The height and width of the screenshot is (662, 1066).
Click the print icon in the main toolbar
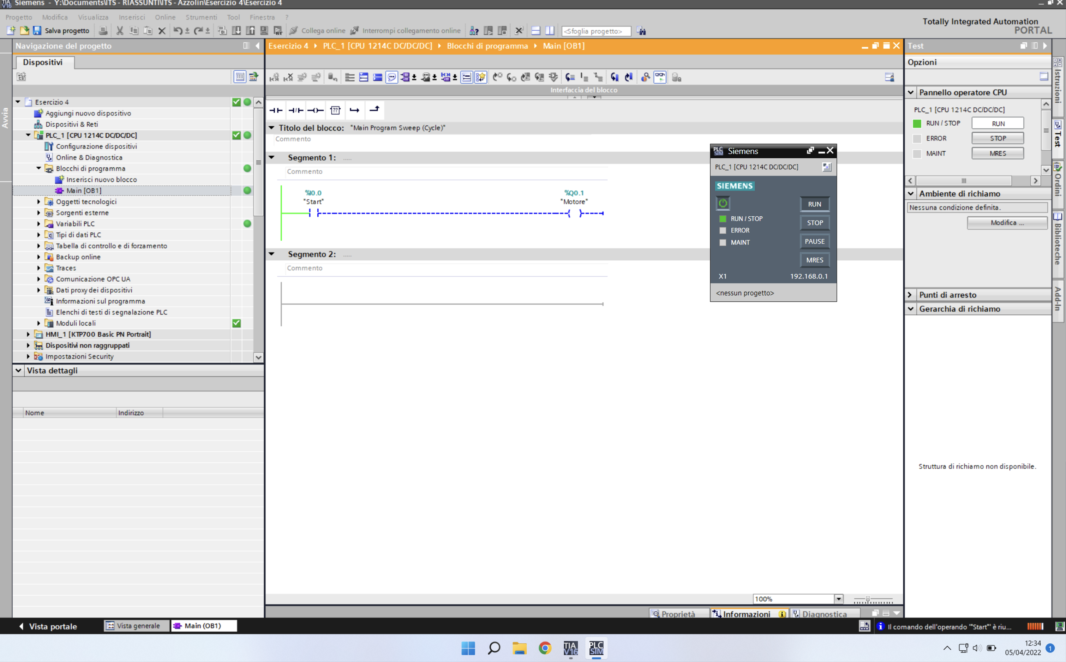tap(103, 31)
